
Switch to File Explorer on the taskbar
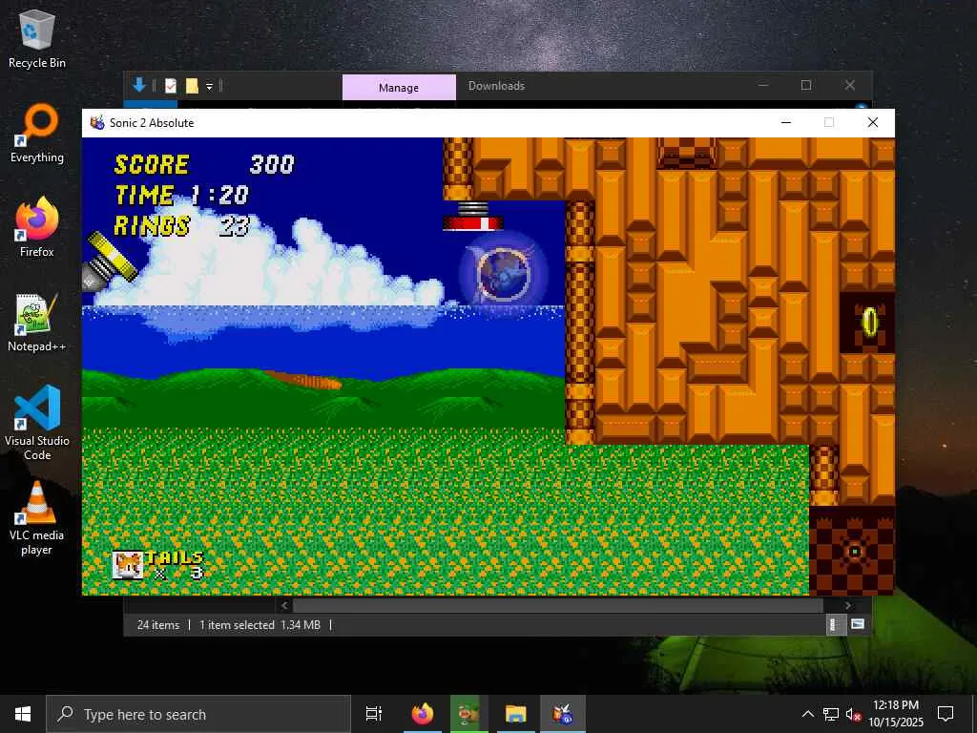tap(516, 714)
